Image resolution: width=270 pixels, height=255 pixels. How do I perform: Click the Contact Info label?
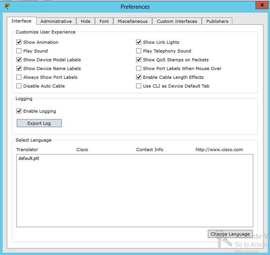point(150,150)
